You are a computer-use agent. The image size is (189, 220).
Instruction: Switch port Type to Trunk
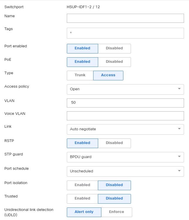click(80, 75)
